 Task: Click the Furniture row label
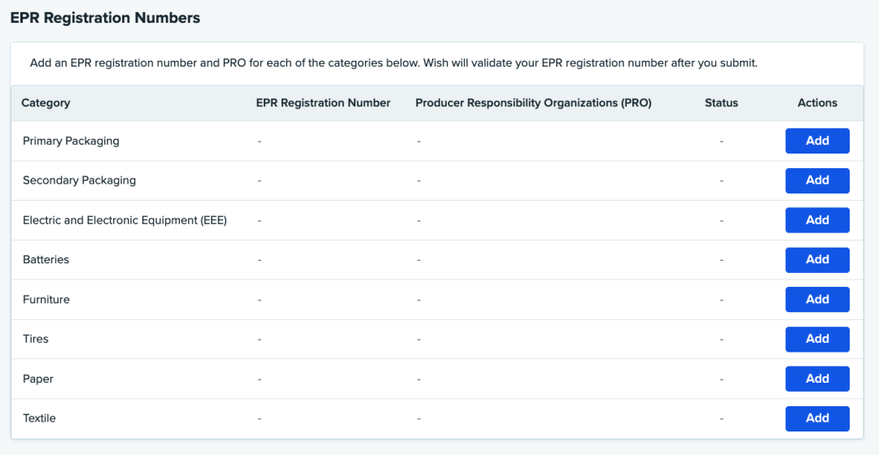46,300
